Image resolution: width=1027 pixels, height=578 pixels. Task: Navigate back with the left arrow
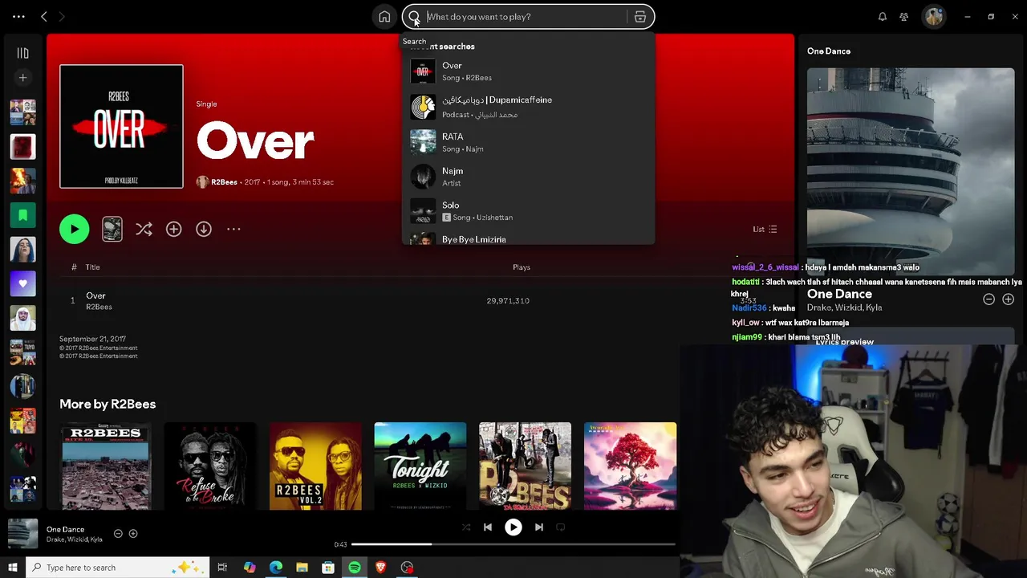[44, 16]
